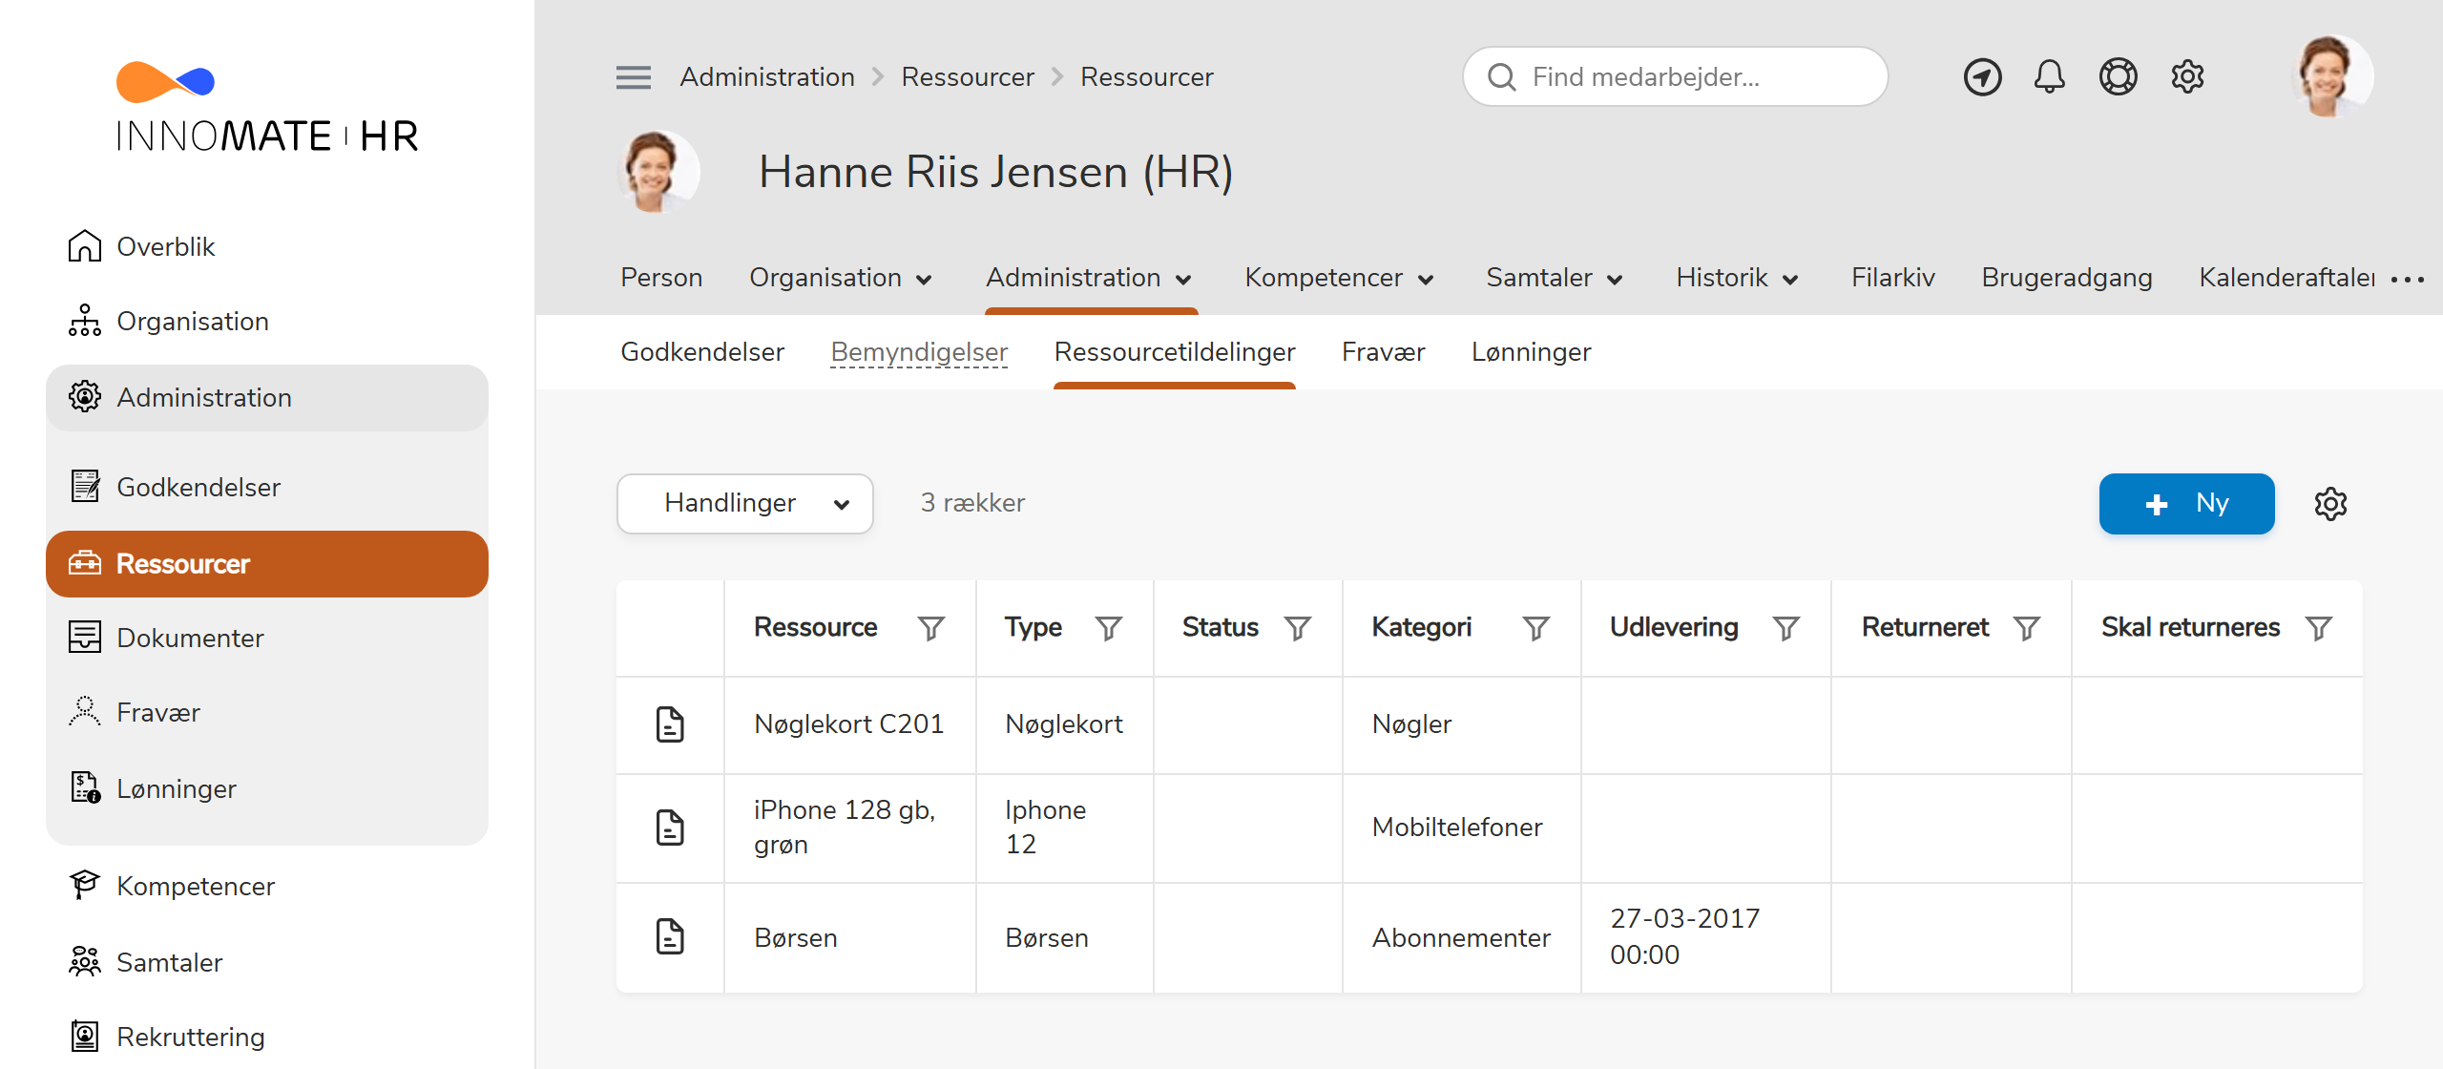Filter the Type column
This screenshot has height=1069, width=2443.
tap(1109, 628)
